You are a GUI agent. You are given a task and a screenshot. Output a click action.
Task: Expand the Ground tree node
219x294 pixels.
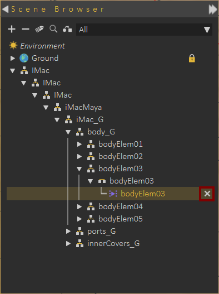(x=13, y=58)
